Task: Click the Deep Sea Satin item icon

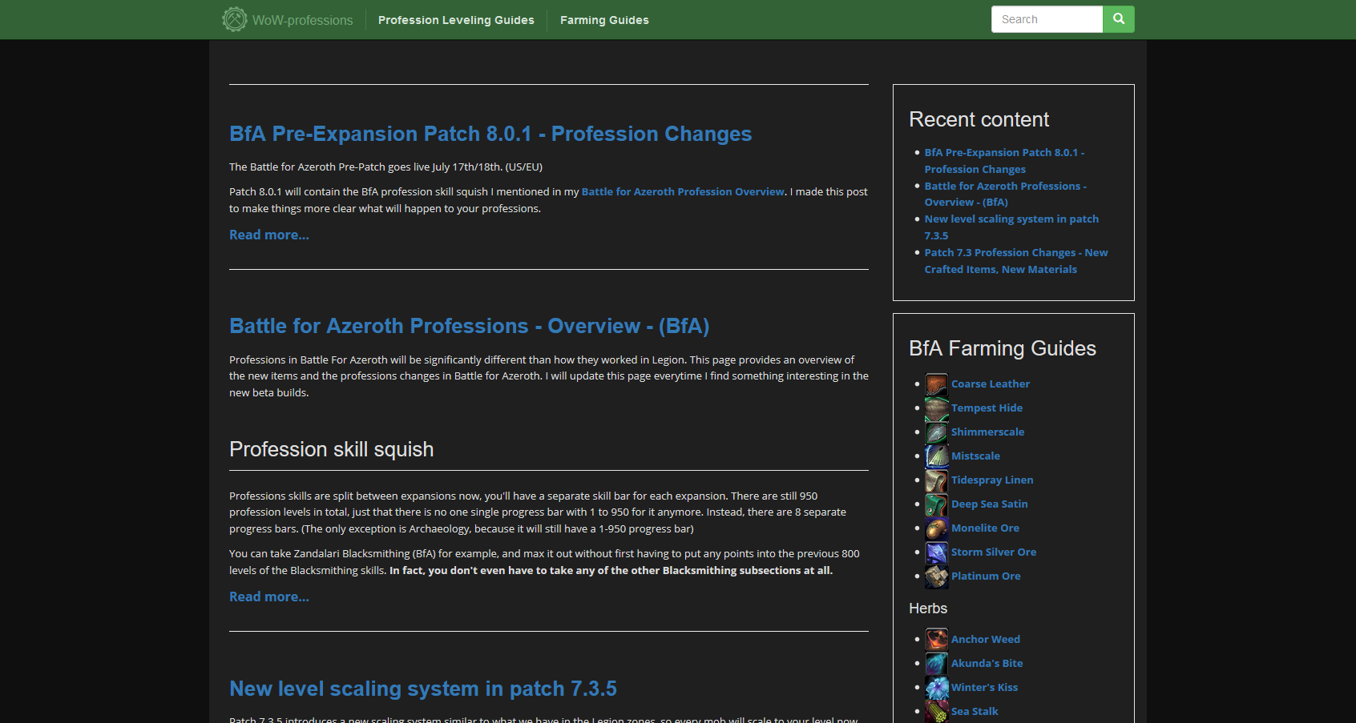Action: [x=937, y=504]
